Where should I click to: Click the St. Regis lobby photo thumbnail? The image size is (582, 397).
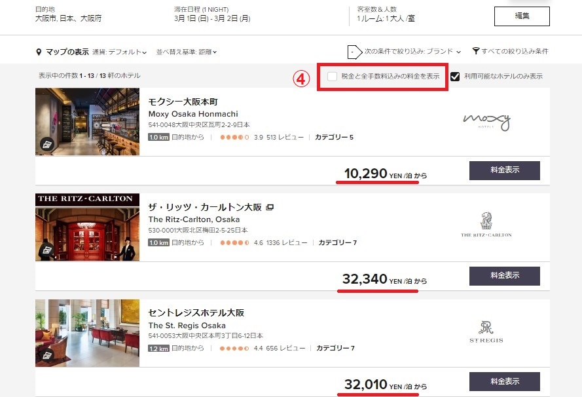87,333
